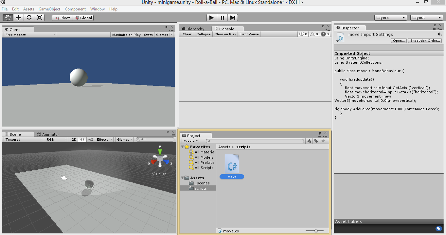
Task: Click the blue Z axis gizmo cone
Action: pos(166,162)
